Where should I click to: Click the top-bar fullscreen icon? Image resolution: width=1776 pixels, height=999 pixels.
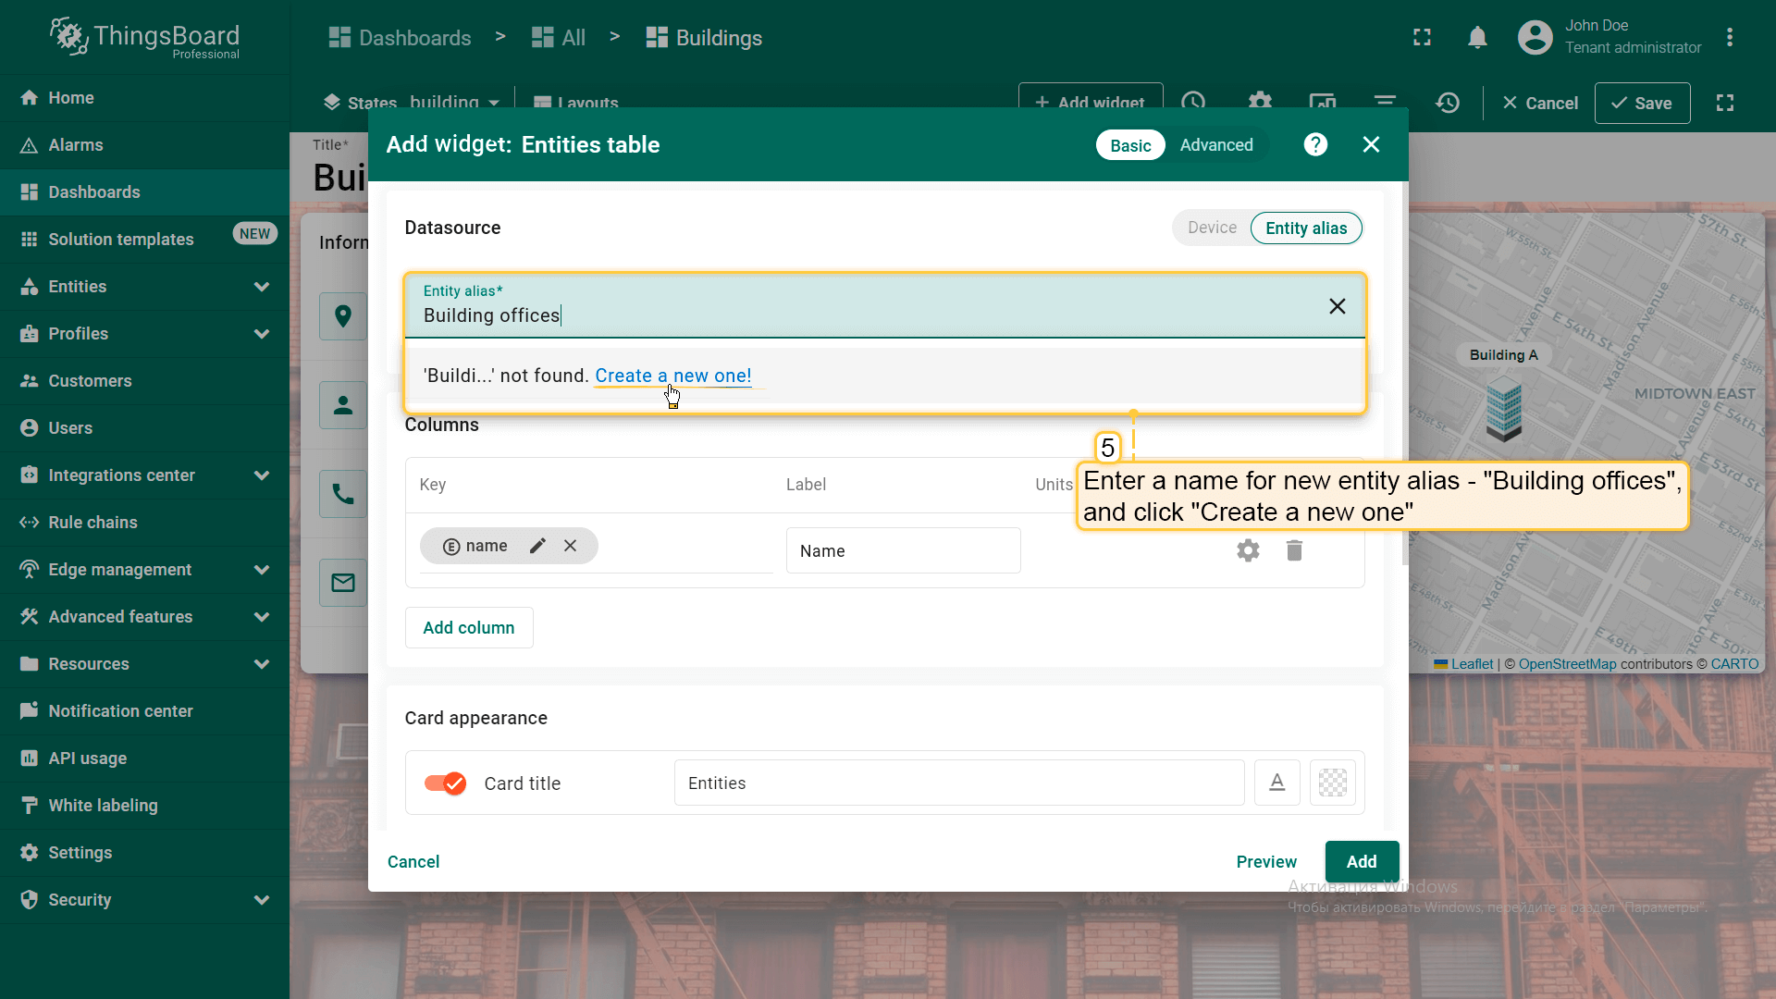pyautogui.click(x=1422, y=38)
